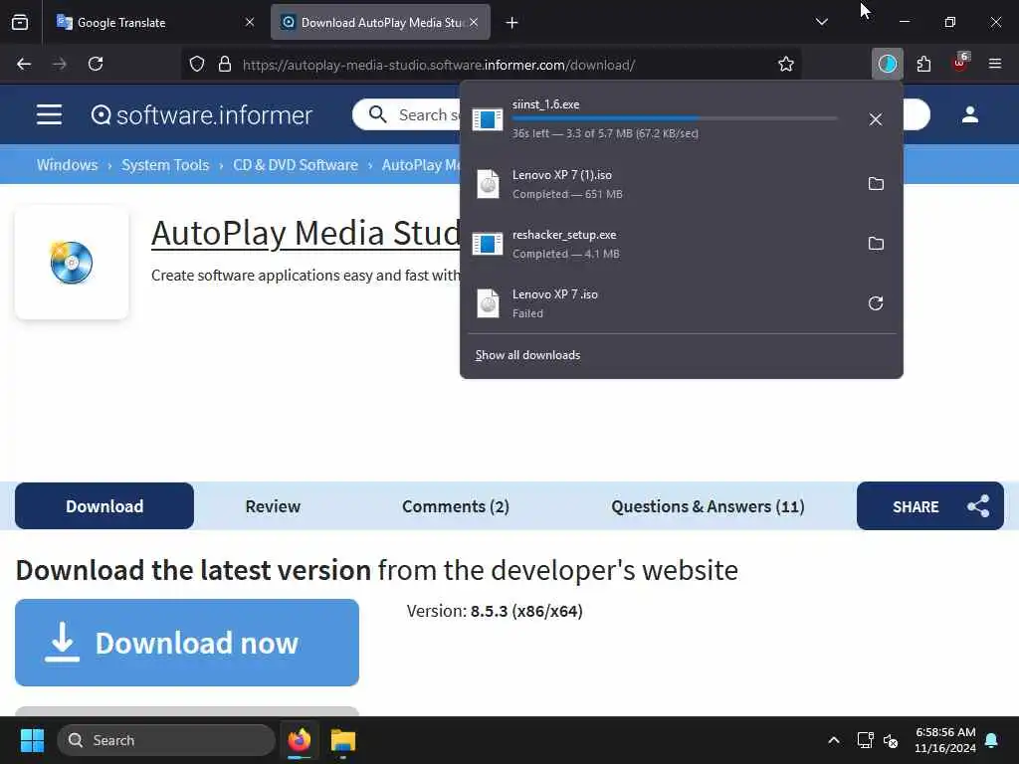Bookmark this page with the star
This screenshot has height=764, width=1019.
(x=786, y=65)
